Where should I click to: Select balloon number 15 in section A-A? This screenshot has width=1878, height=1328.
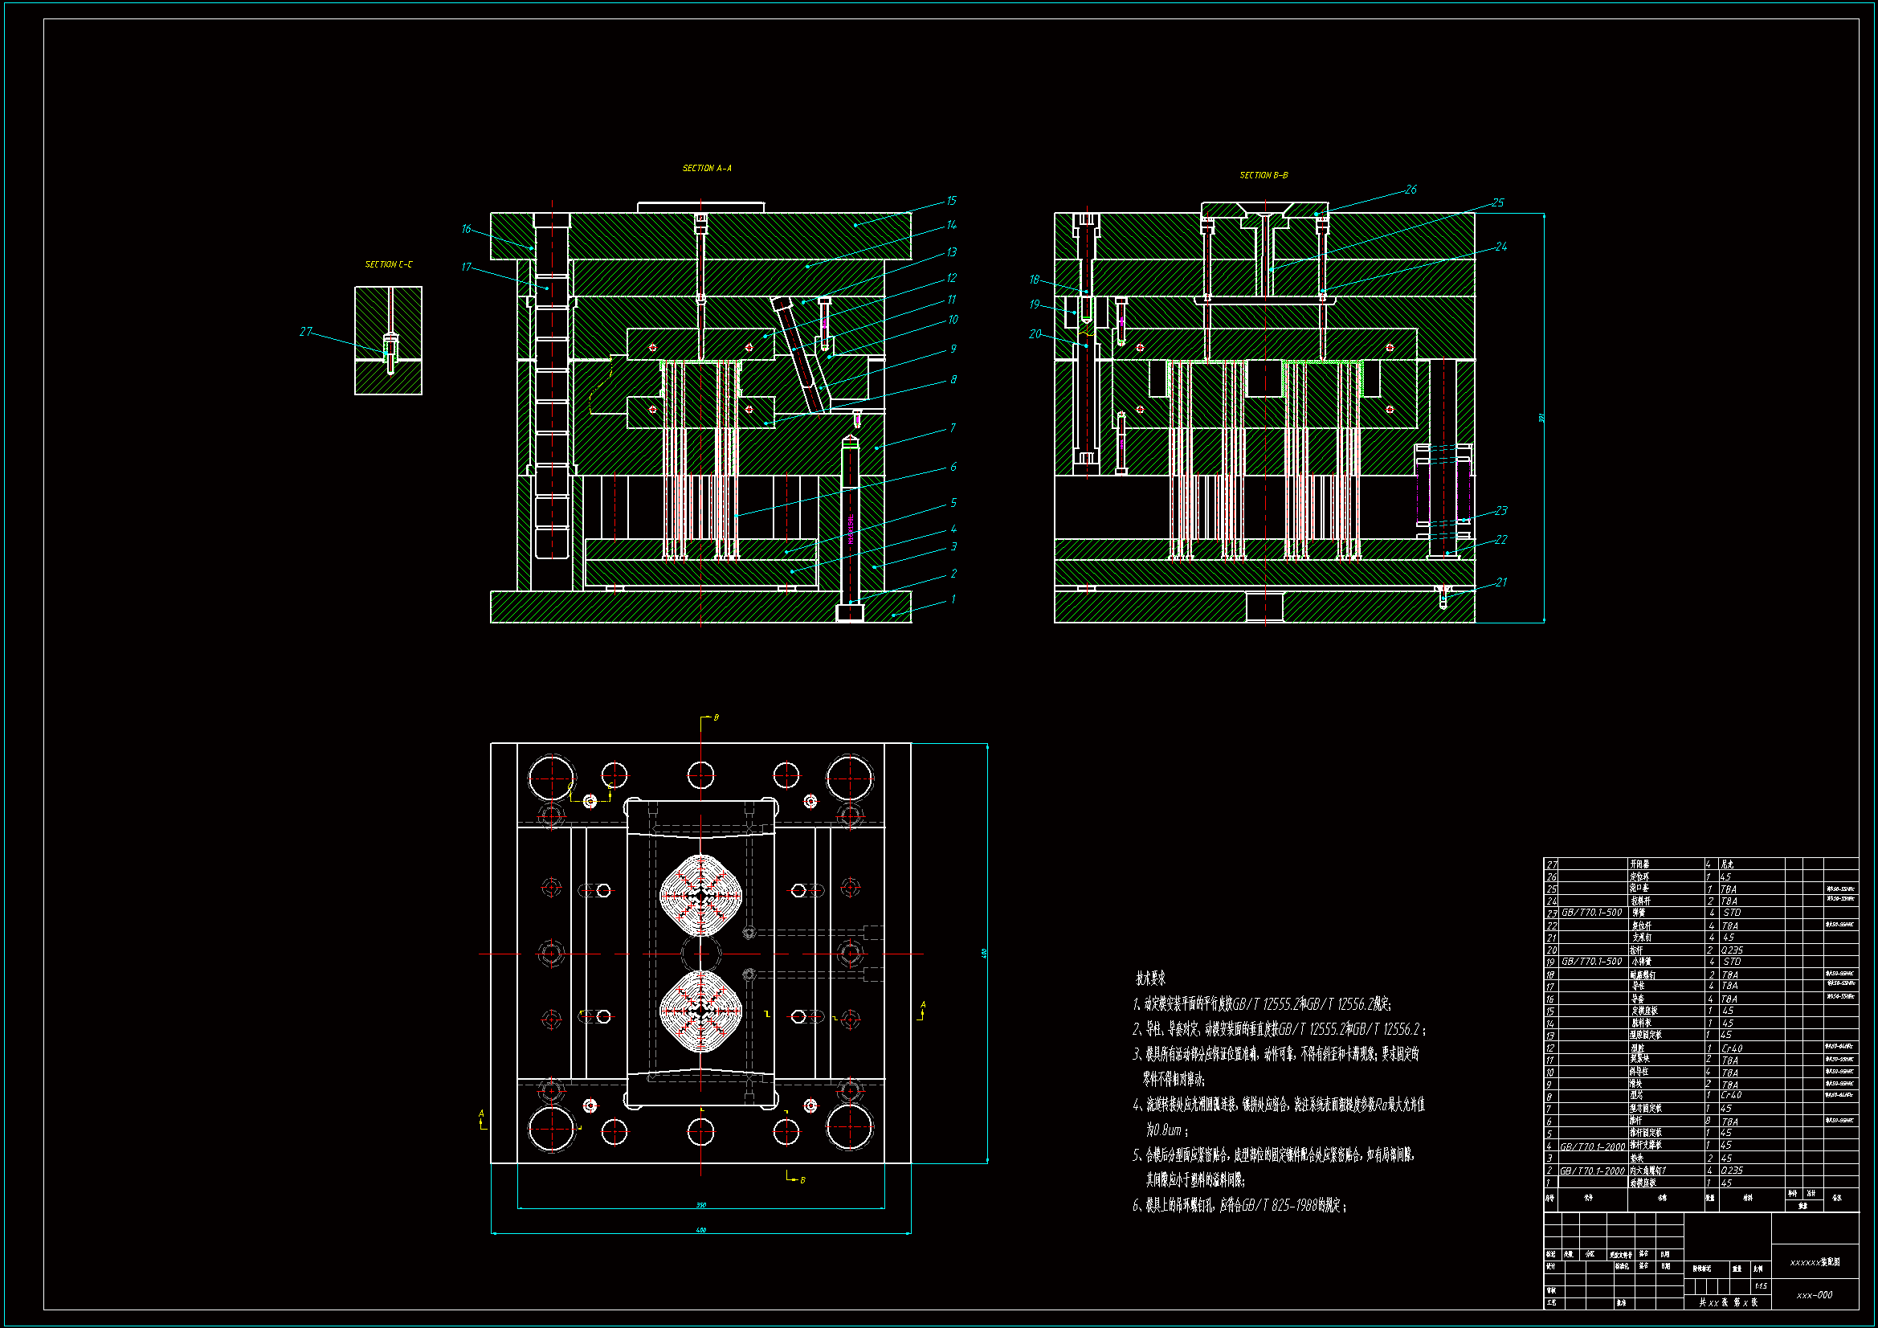click(951, 201)
